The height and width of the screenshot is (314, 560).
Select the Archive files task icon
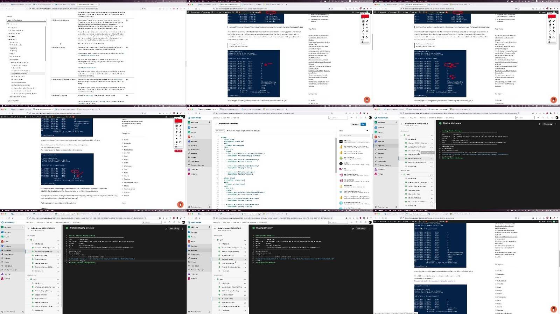pos(341,186)
